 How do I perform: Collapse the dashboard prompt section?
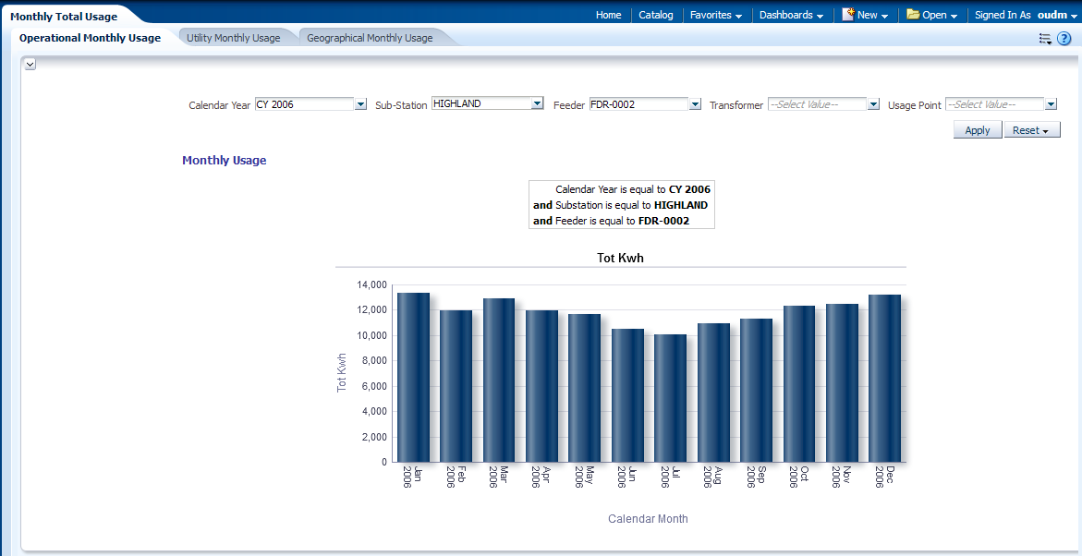pyautogui.click(x=30, y=64)
